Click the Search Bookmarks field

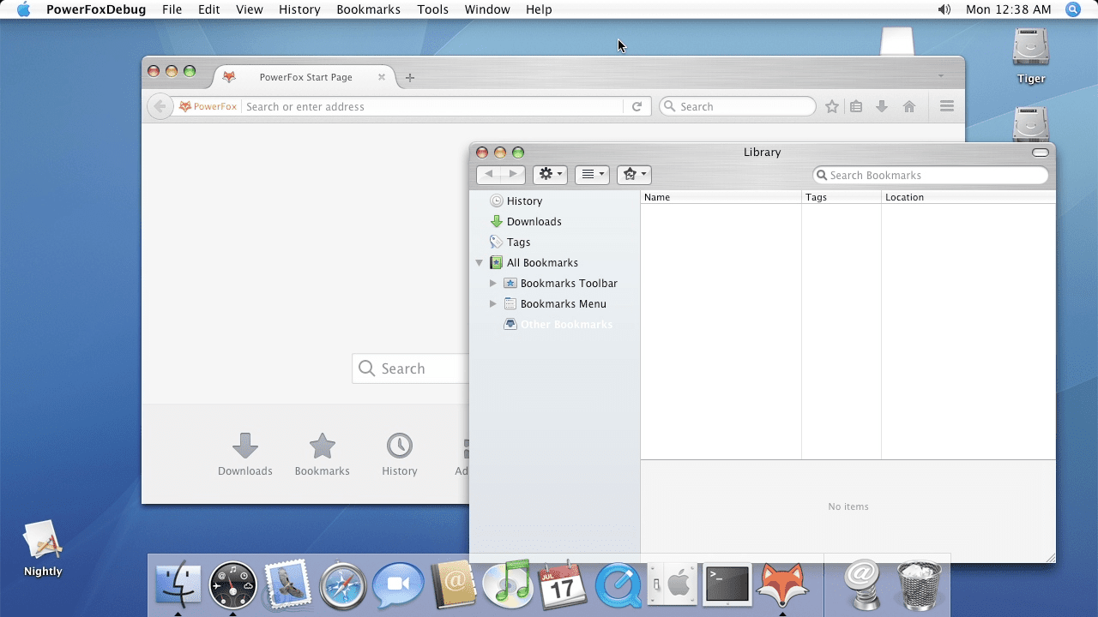(x=931, y=175)
